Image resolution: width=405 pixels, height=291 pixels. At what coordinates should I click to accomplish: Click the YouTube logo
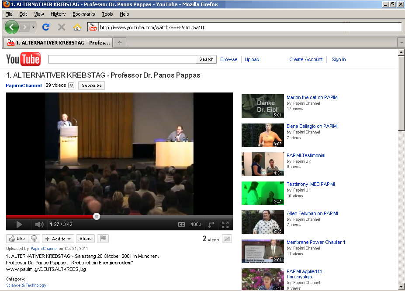click(x=23, y=59)
